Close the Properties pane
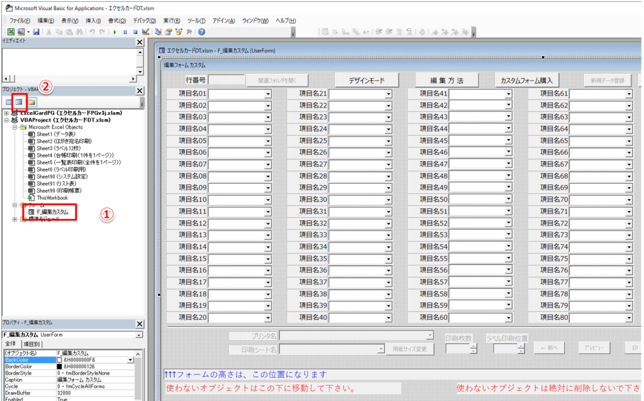The width and height of the screenshot is (644, 401). [x=140, y=324]
